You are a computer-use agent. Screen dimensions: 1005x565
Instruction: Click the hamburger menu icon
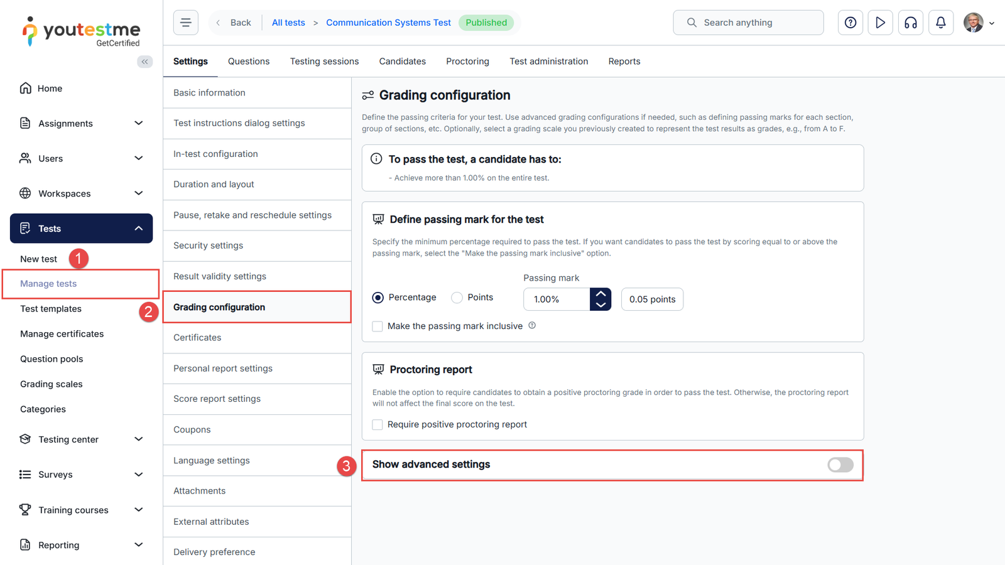[x=185, y=23]
